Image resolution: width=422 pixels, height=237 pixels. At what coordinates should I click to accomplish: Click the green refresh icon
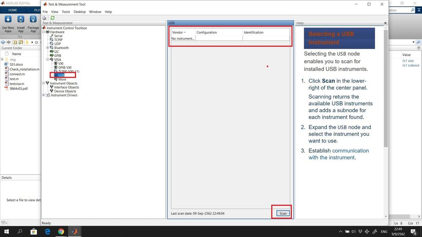[52, 18]
